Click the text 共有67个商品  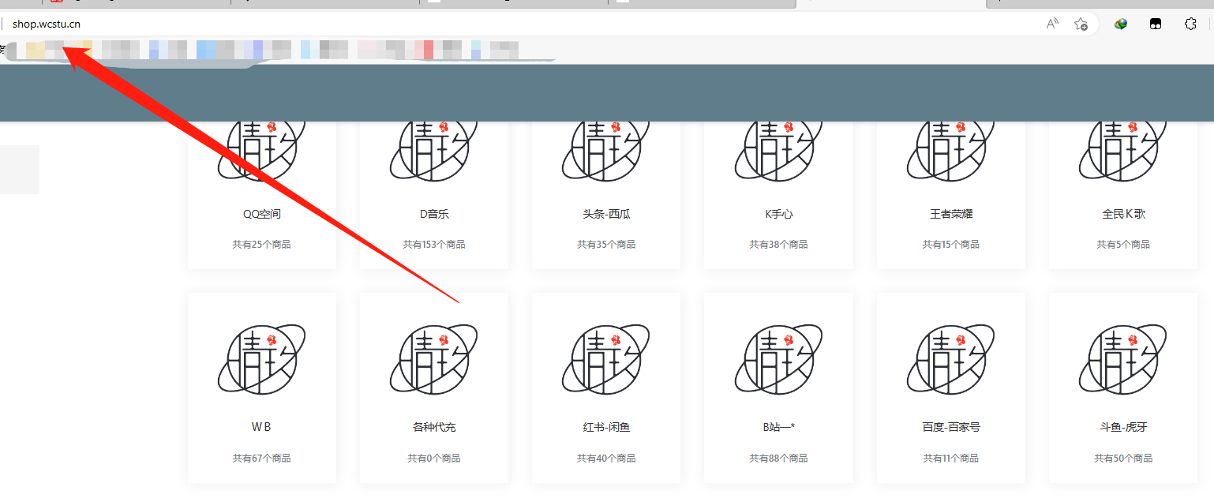[261, 459]
